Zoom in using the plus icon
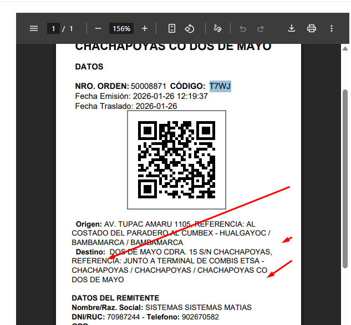The image size is (351, 325). tap(145, 28)
